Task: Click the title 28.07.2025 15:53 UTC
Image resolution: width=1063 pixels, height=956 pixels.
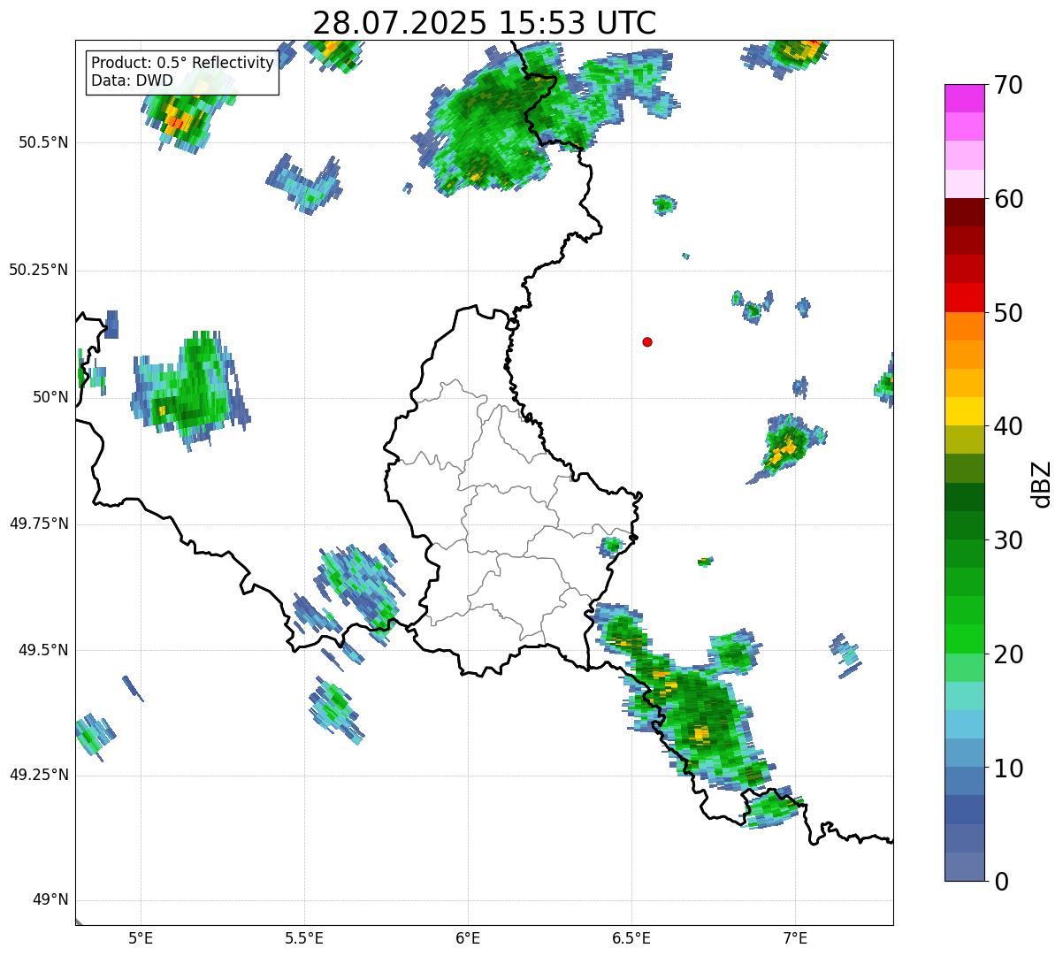Action: coord(485,22)
